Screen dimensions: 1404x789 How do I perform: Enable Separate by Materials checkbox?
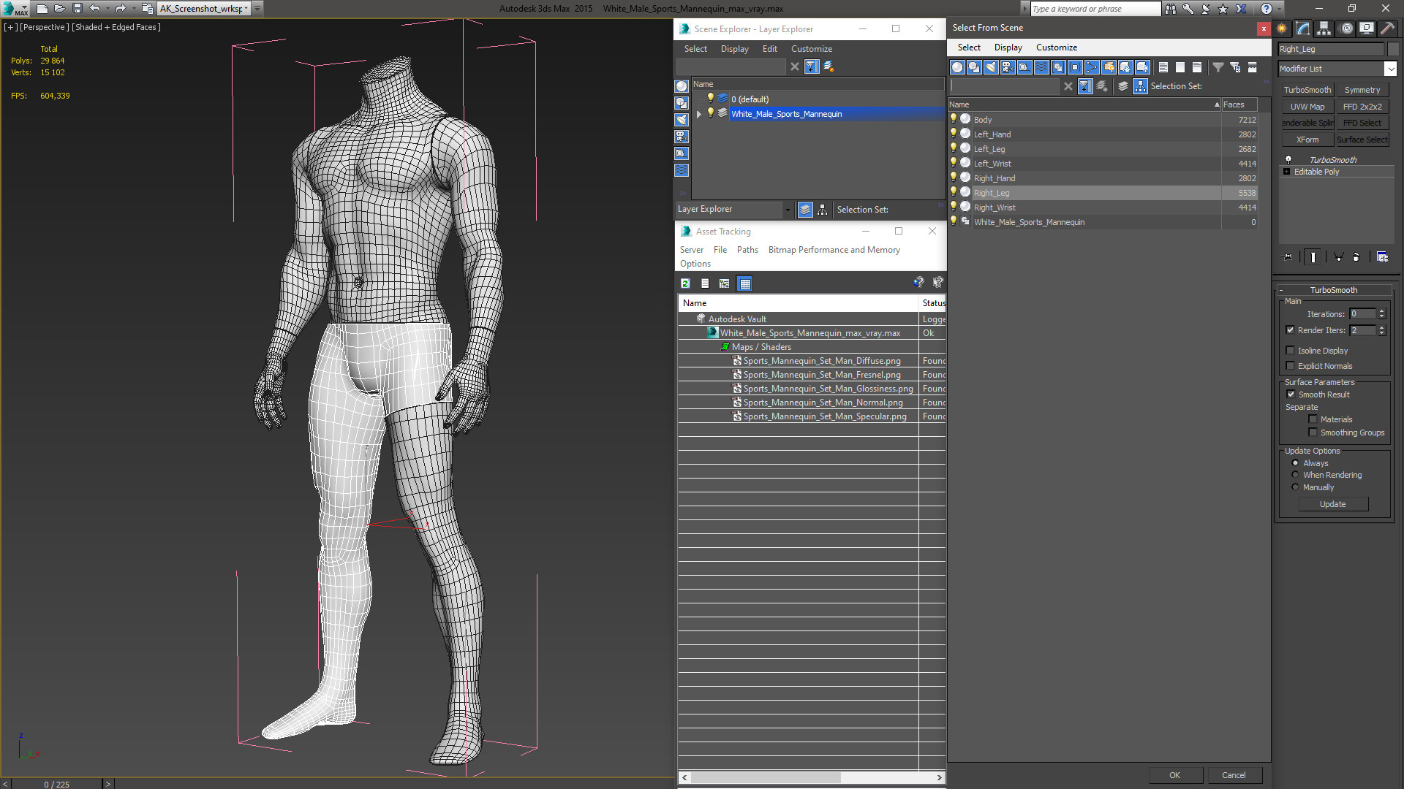tap(1313, 419)
